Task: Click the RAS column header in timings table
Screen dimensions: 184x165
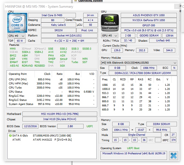Action: (x=140, y=79)
